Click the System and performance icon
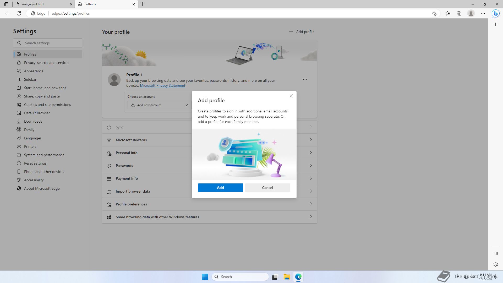 (x=19, y=155)
